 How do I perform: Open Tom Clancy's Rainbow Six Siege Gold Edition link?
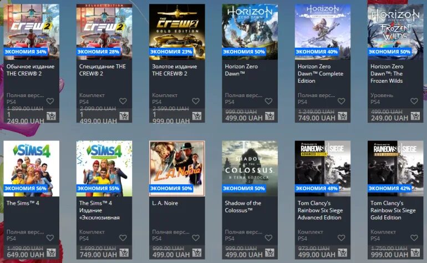(x=393, y=210)
